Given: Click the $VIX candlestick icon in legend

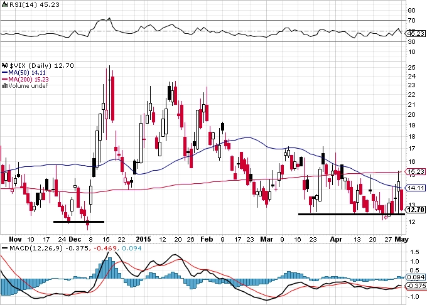Looking at the screenshot, I should pyautogui.click(x=4, y=65).
